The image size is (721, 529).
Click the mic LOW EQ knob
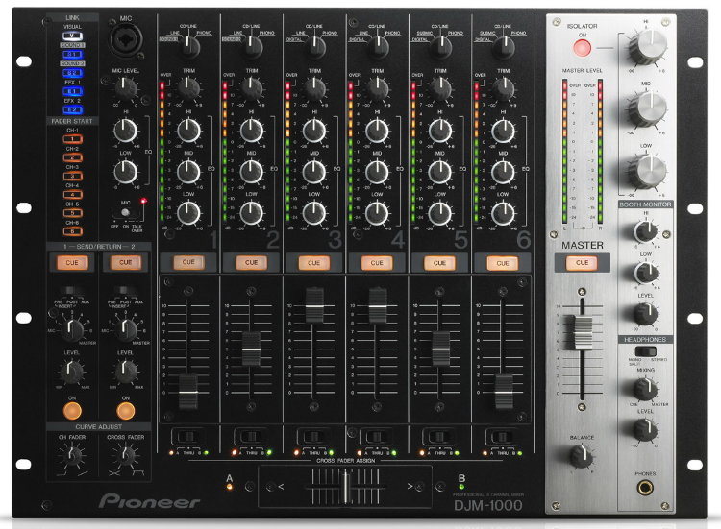point(126,172)
